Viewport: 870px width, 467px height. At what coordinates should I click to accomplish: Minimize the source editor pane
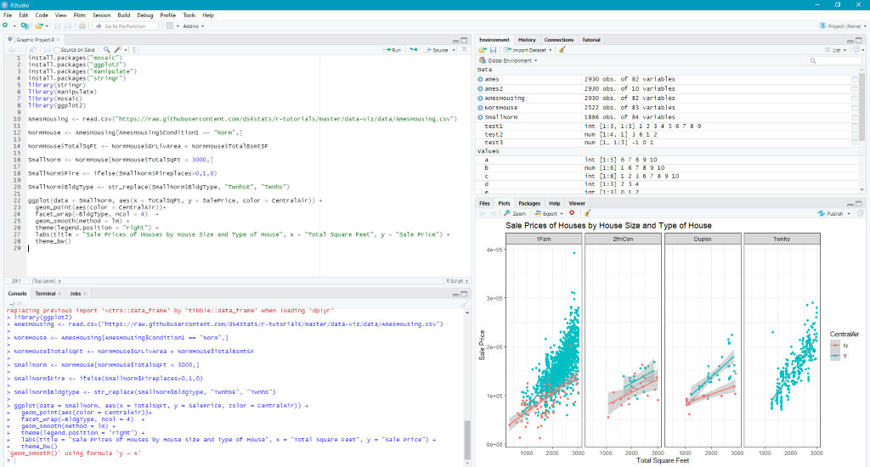[x=455, y=40]
